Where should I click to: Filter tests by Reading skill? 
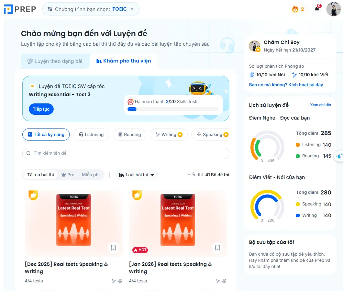pos(130,134)
